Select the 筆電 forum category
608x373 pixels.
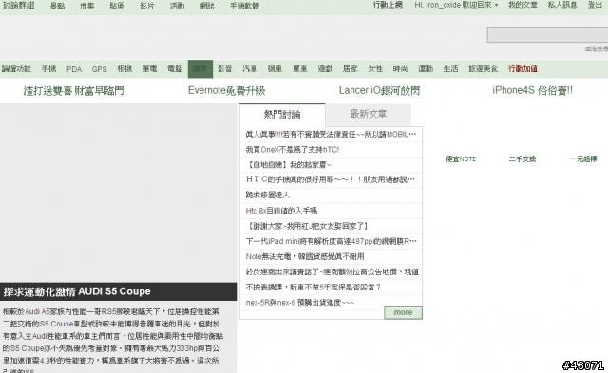[x=149, y=69]
